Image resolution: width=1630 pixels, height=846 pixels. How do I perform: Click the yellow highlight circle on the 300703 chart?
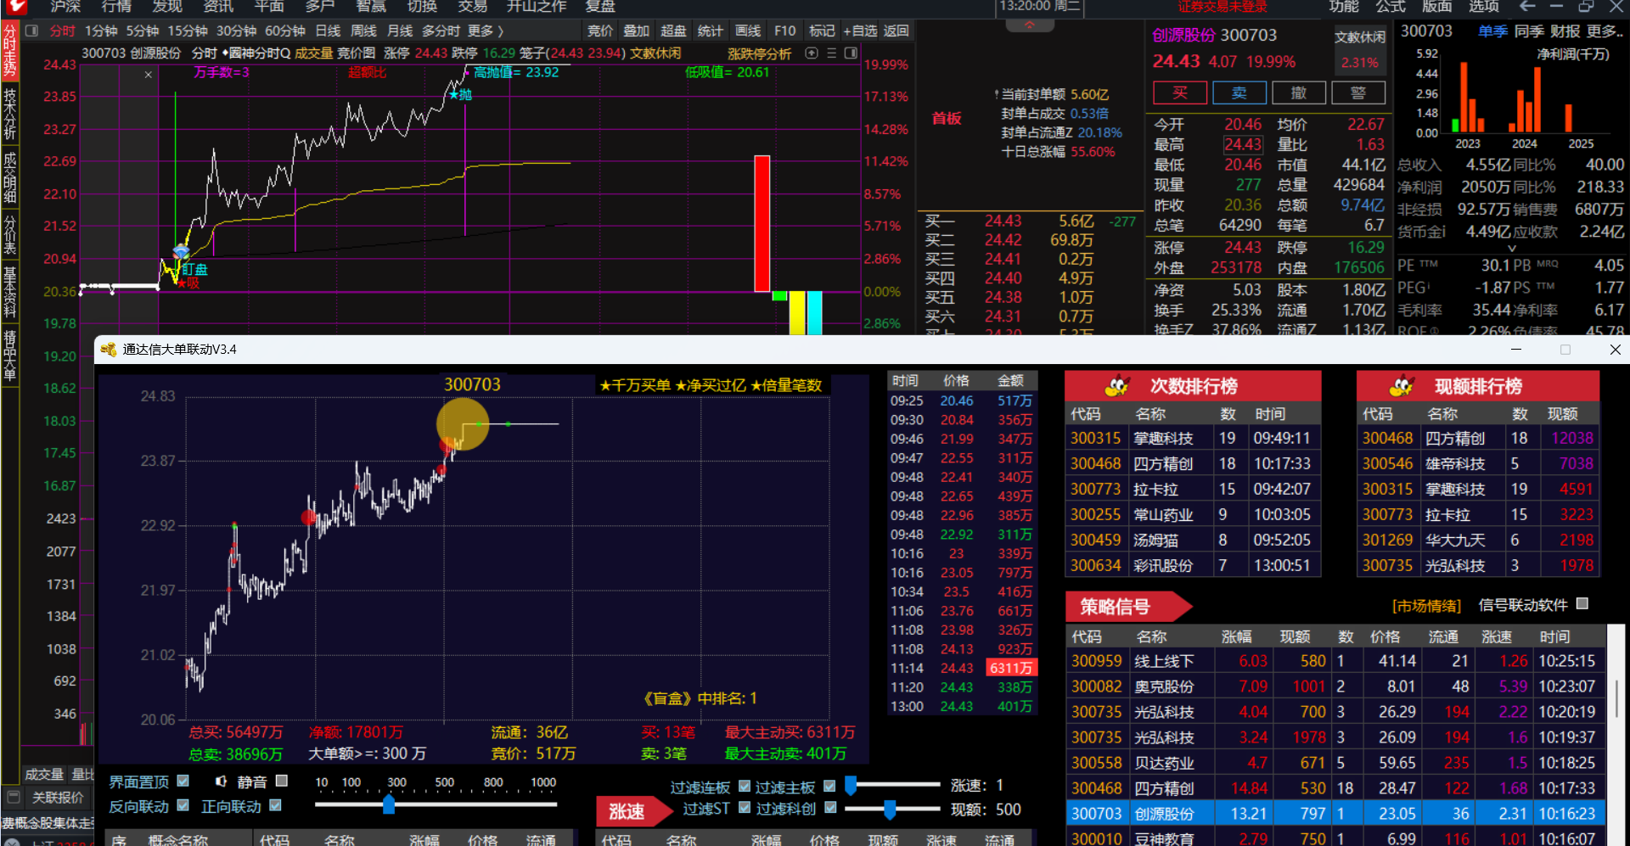463,423
